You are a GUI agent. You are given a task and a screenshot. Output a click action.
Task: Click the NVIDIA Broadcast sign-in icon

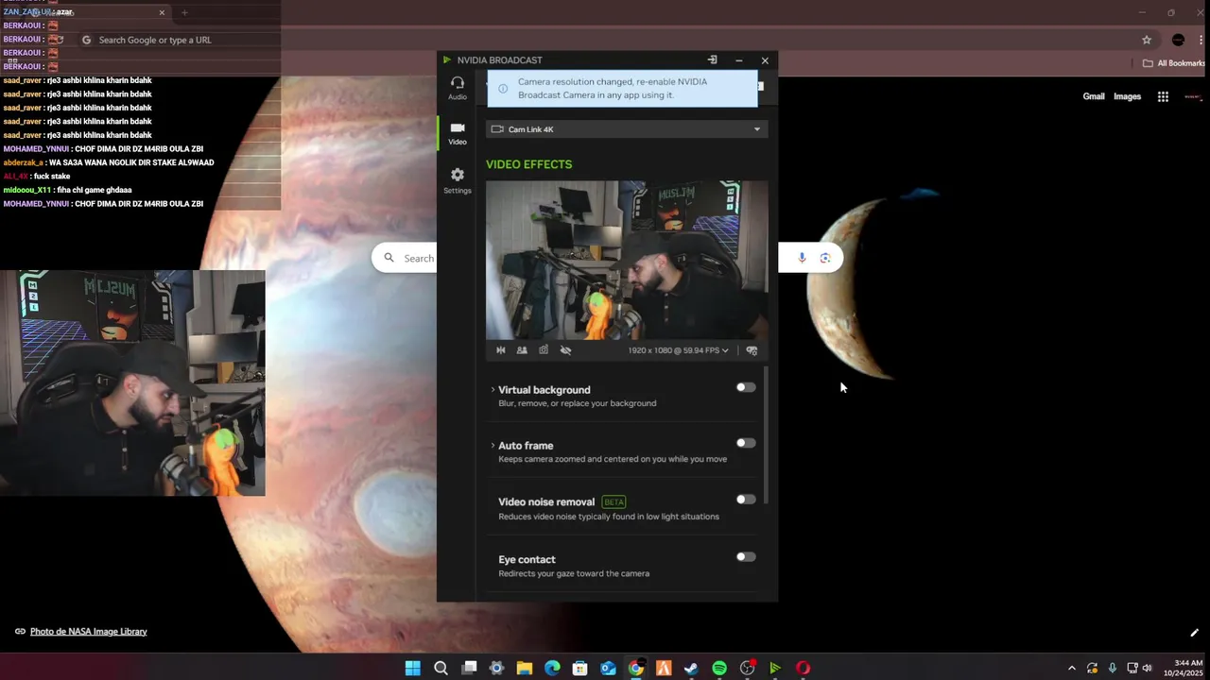[712, 60]
